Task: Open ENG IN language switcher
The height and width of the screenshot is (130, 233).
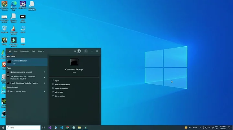Action: pos(216,127)
